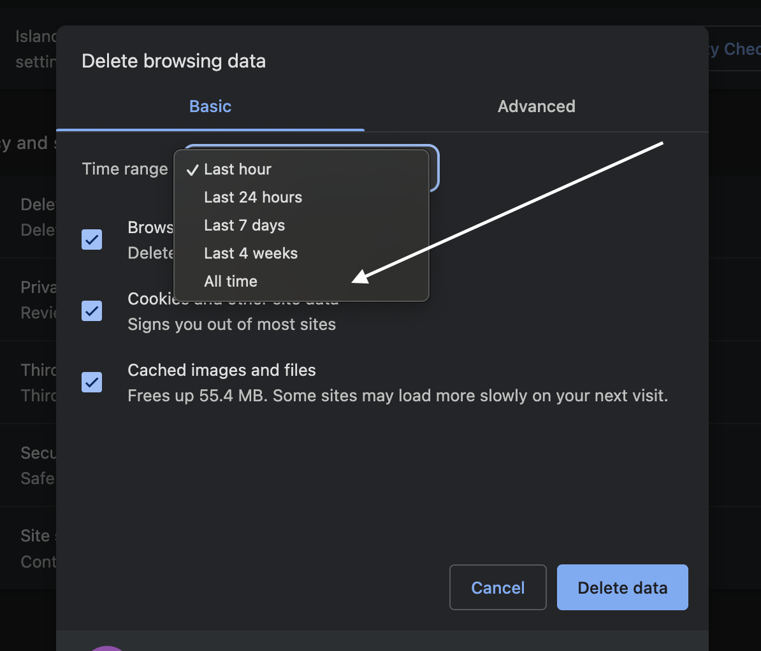Image resolution: width=761 pixels, height=651 pixels.
Task: Click the Cached images and files label
Action: [222, 370]
